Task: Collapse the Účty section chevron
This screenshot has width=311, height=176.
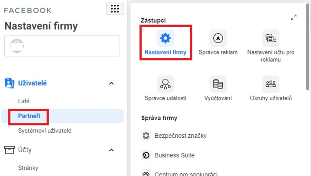Action: (111, 150)
